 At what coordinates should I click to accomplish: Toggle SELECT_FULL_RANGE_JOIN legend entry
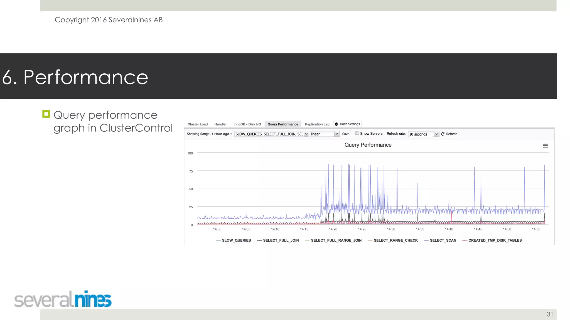(x=333, y=240)
